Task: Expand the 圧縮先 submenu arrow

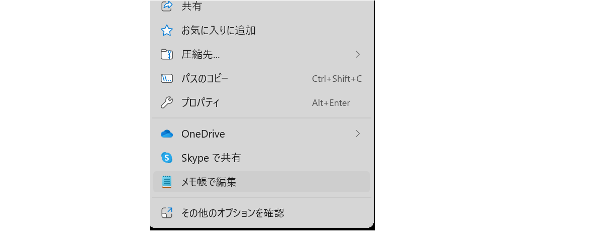Action: pos(358,54)
